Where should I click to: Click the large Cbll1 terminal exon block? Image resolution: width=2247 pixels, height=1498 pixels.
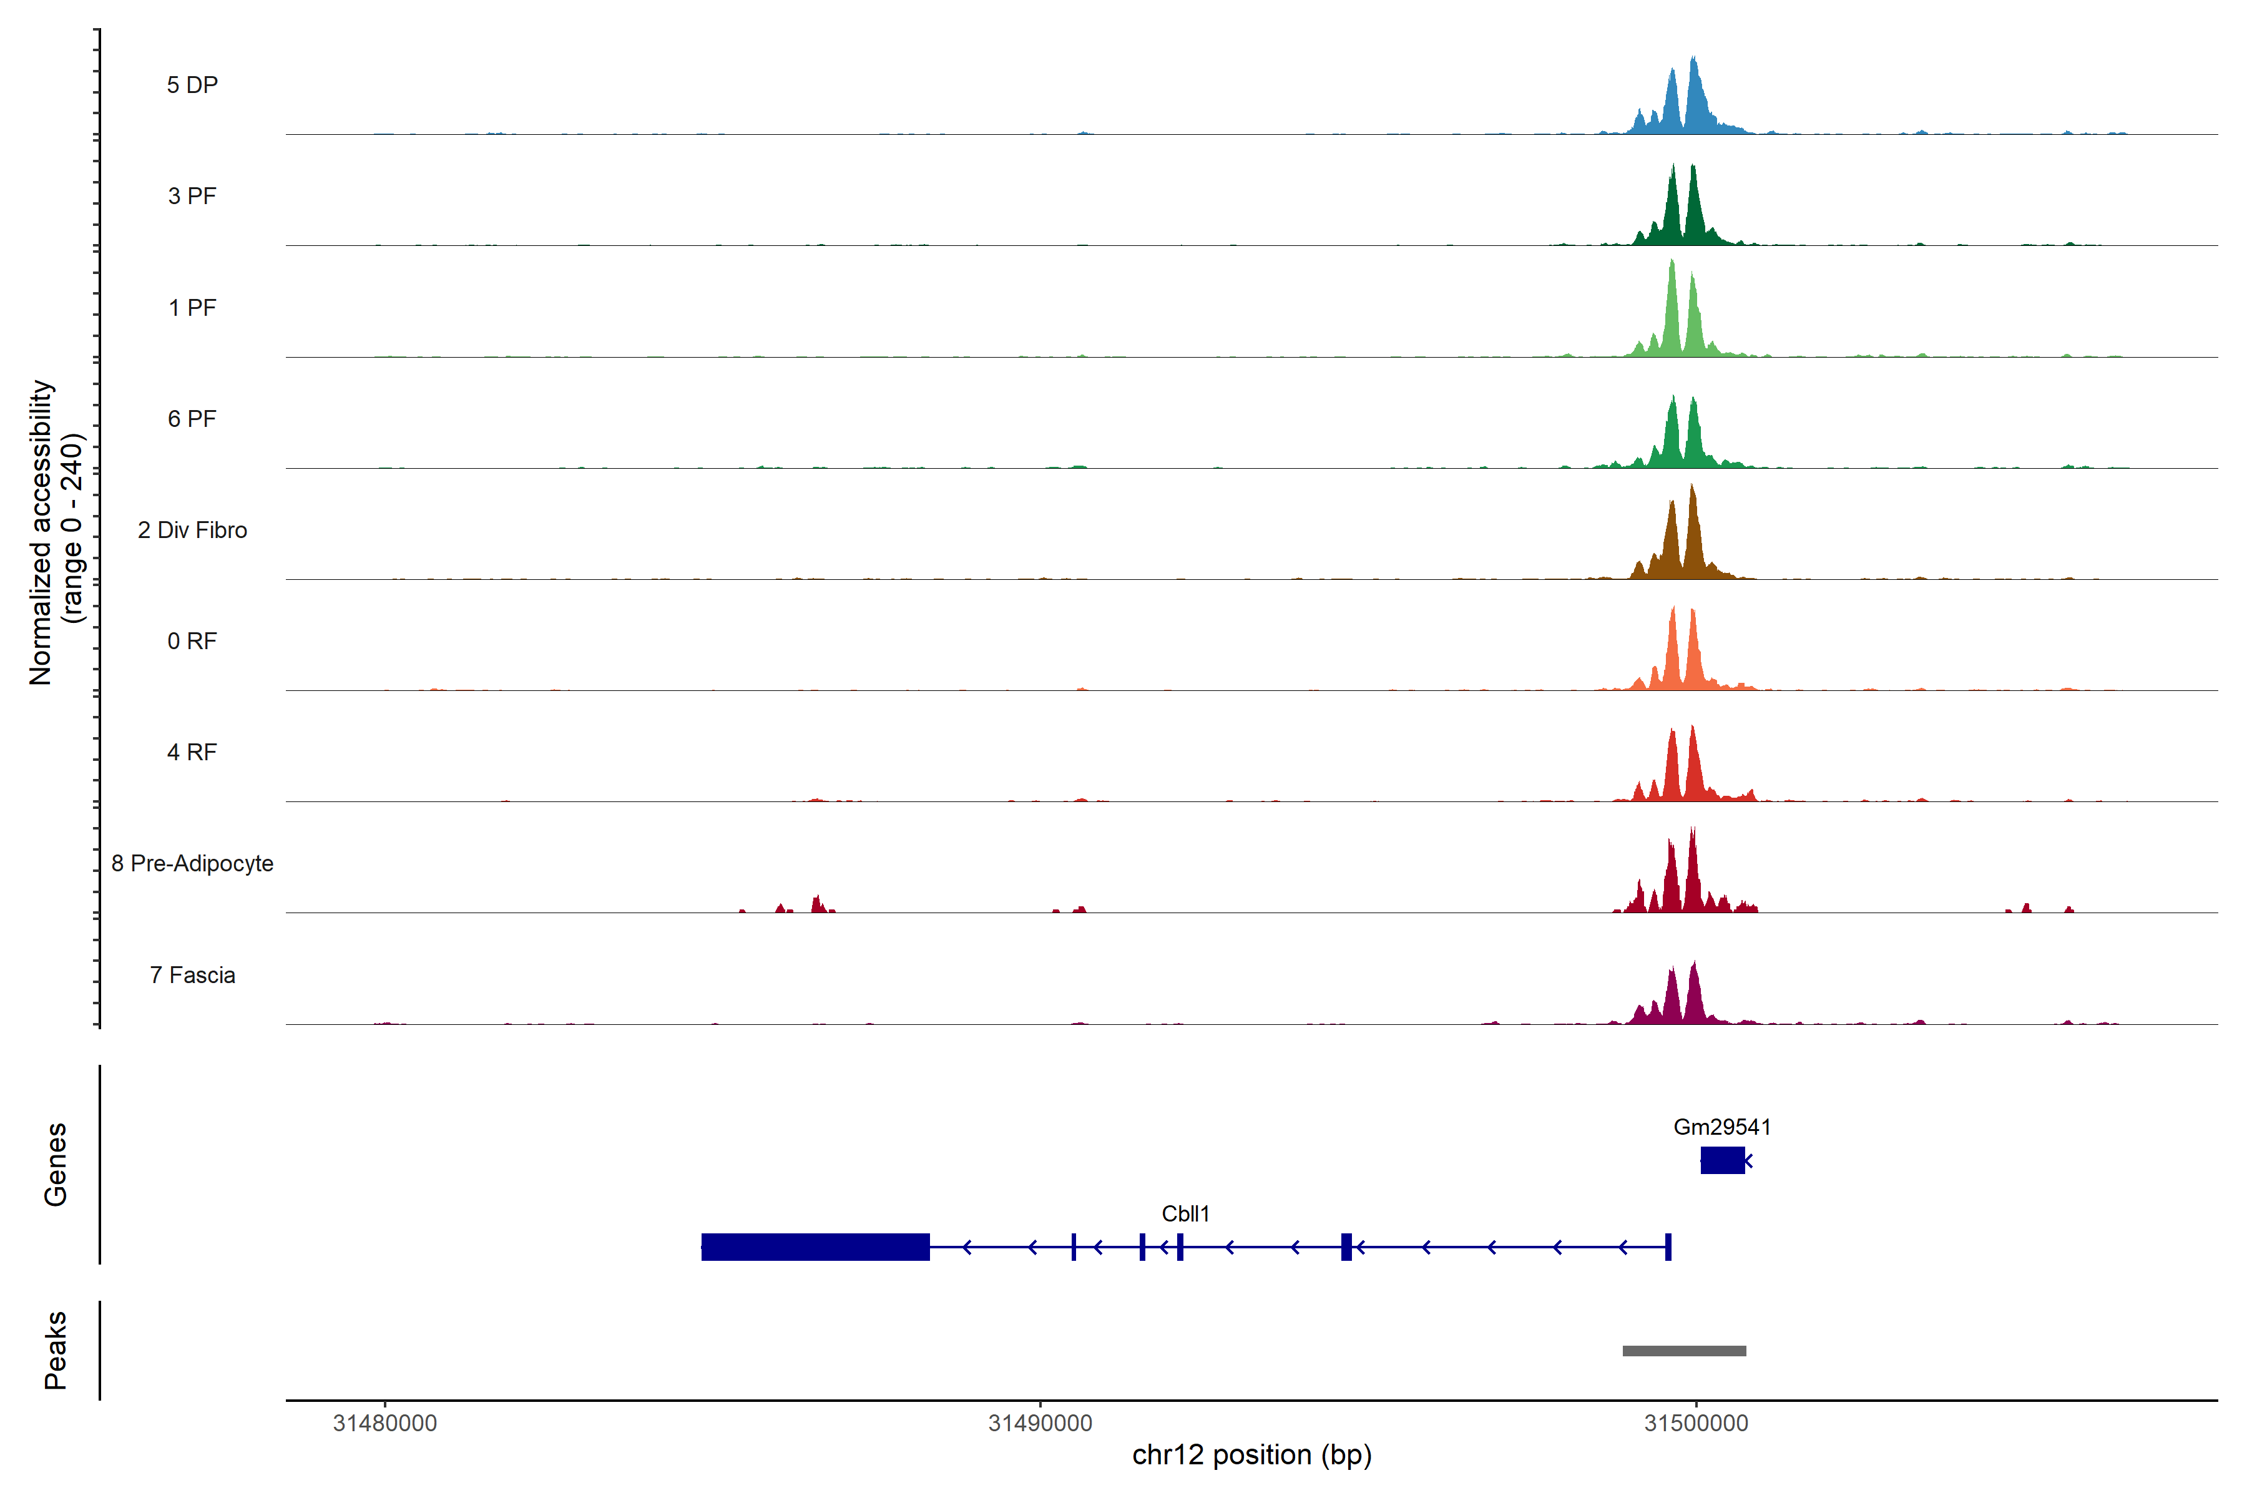(x=815, y=1246)
